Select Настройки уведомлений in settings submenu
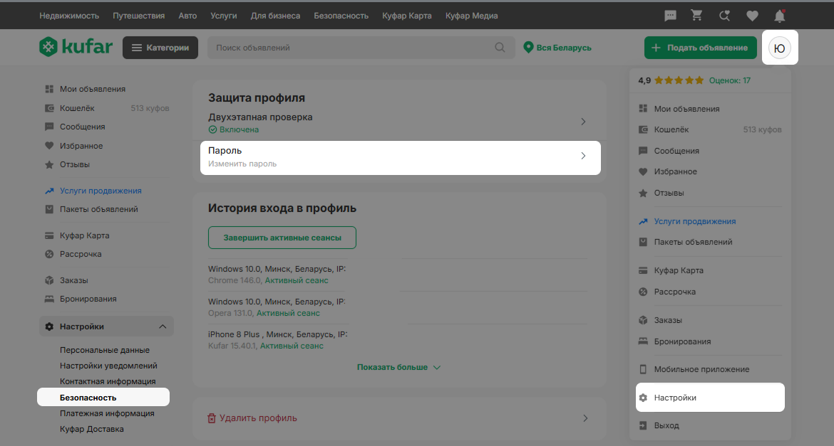This screenshot has width=834, height=446. point(108,366)
